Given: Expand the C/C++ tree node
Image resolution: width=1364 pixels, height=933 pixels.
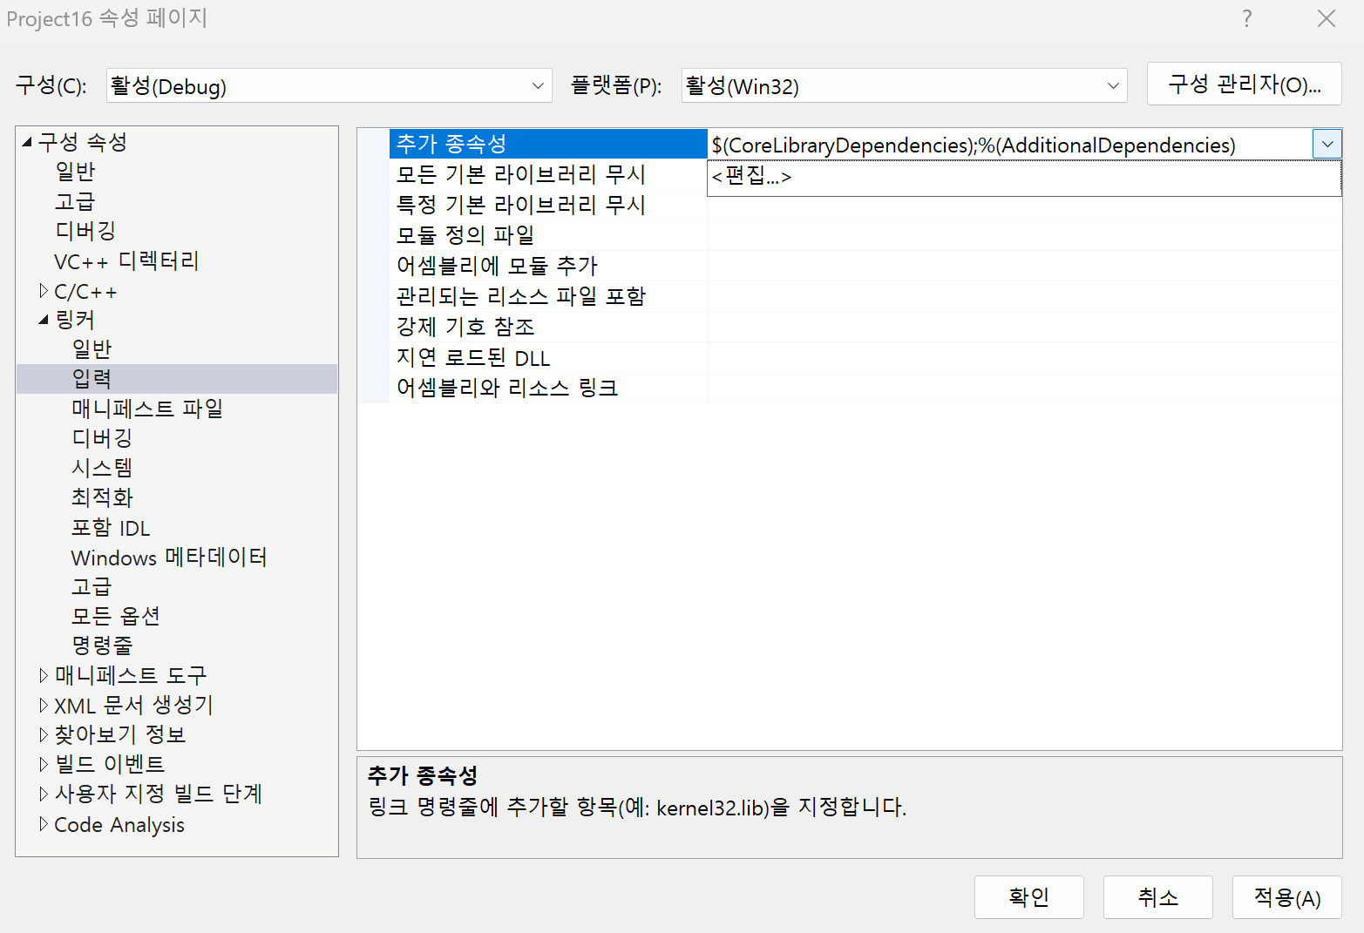Looking at the screenshot, I should (44, 291).
